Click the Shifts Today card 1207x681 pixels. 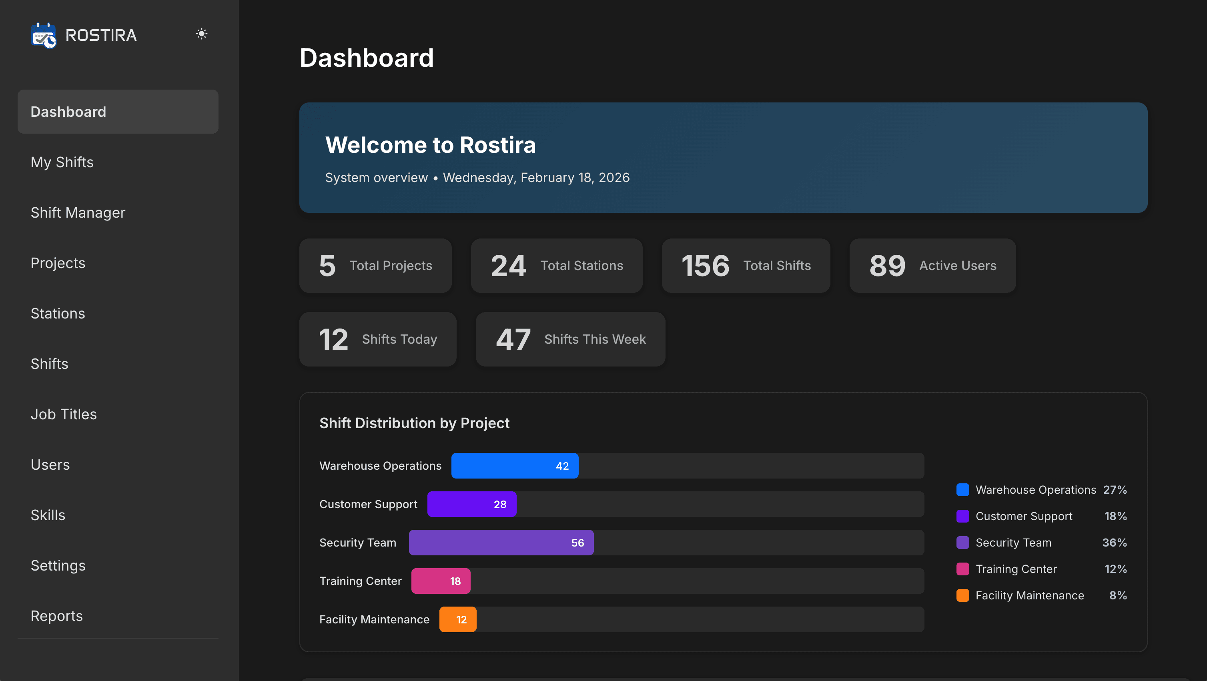pos(378,339)
